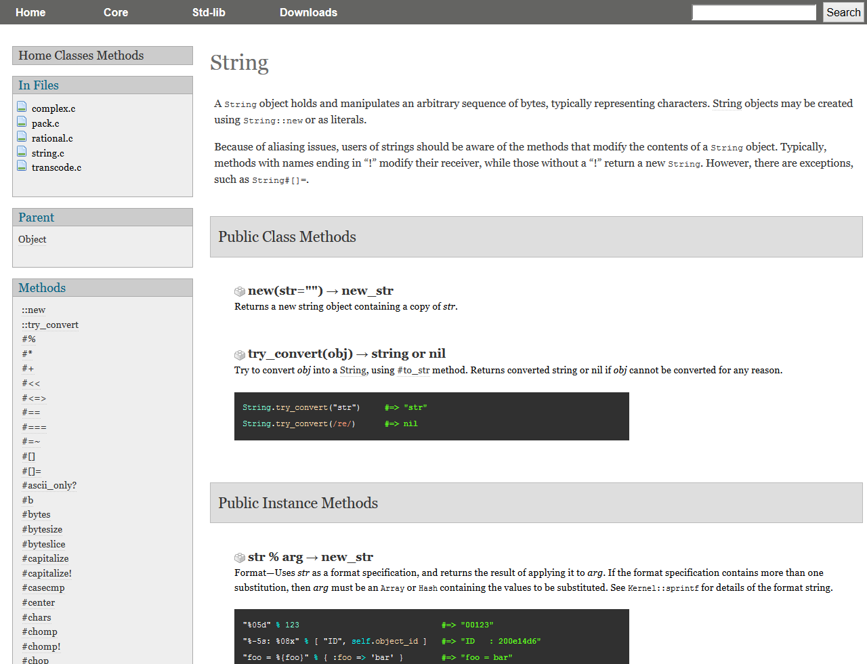Focus the search text field

pyautogui.click(x=754, y=12)
